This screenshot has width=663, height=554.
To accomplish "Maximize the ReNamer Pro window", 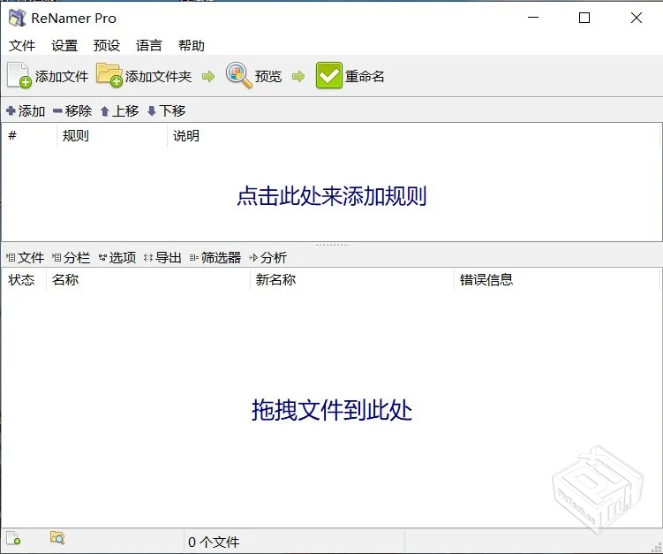I will tap(584, 18).
